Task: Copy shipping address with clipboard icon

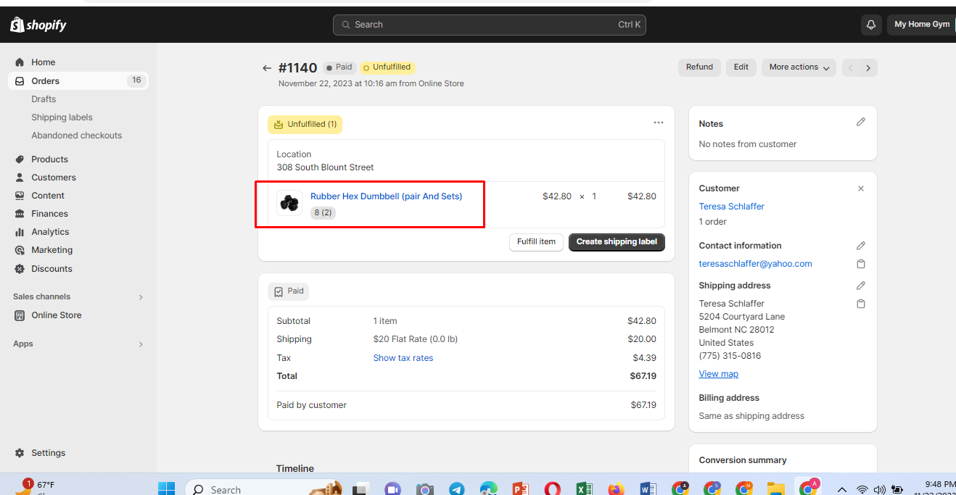Action: 860,304
